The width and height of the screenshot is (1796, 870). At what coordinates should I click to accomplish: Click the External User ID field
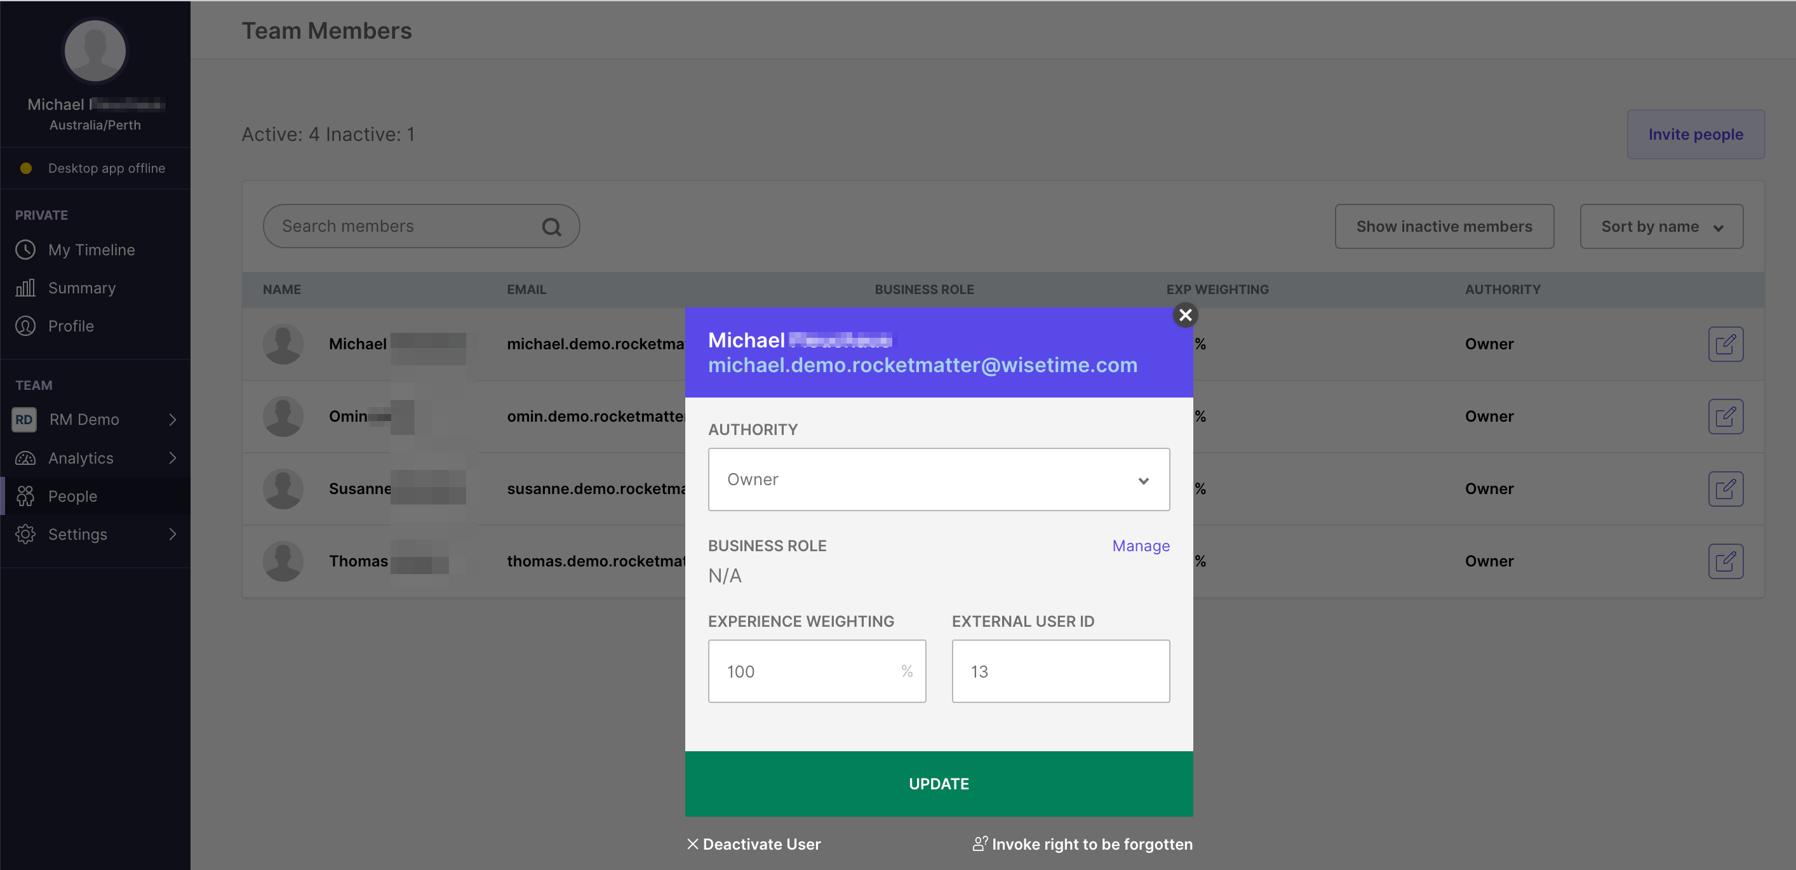1061,671
